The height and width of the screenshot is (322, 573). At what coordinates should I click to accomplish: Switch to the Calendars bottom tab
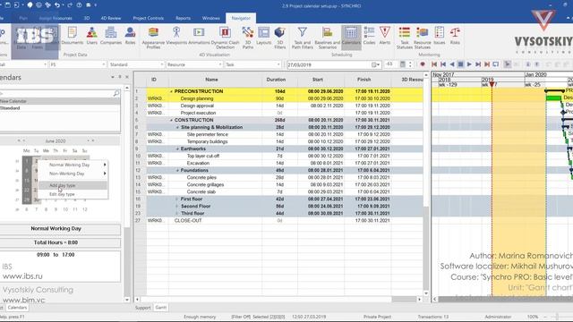point(17,308)
